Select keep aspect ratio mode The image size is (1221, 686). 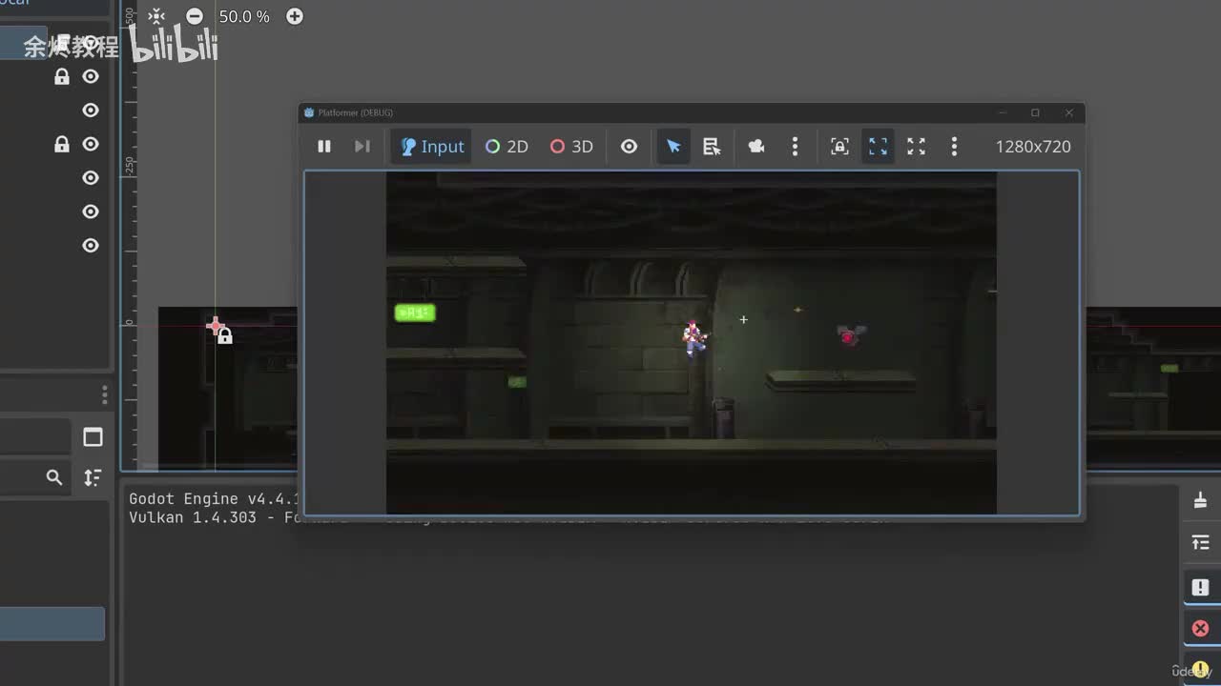(x=878, y=147)
